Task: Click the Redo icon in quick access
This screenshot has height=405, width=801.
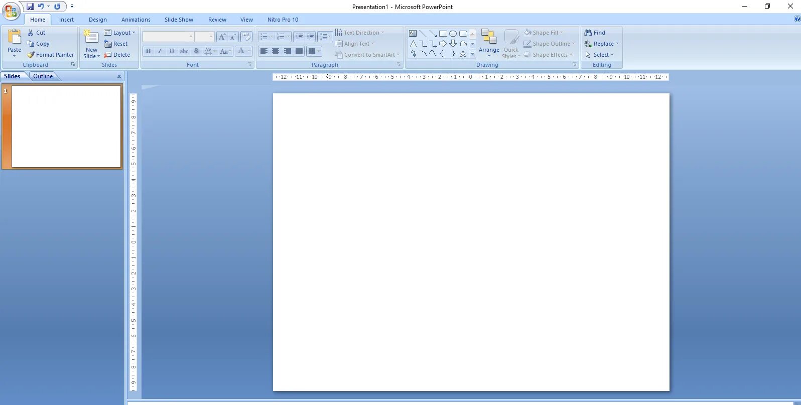Action: (57, 7)
